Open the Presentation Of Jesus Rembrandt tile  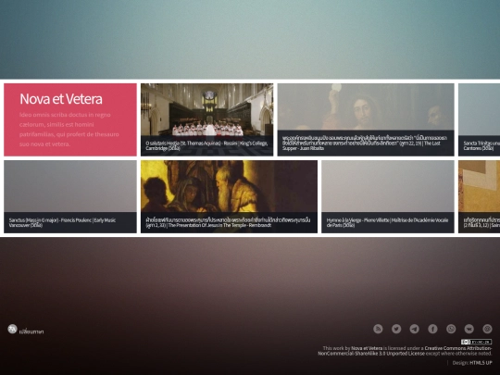click(229, 196)
